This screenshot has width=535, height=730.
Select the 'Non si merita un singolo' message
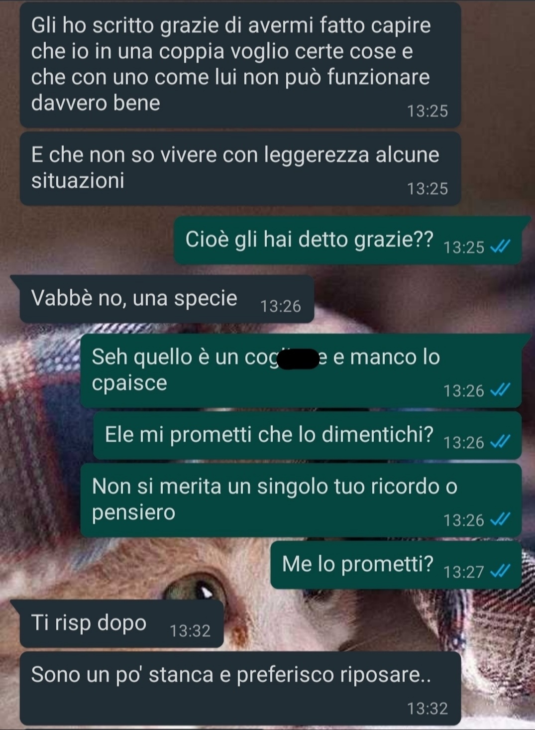coord(301,500)
